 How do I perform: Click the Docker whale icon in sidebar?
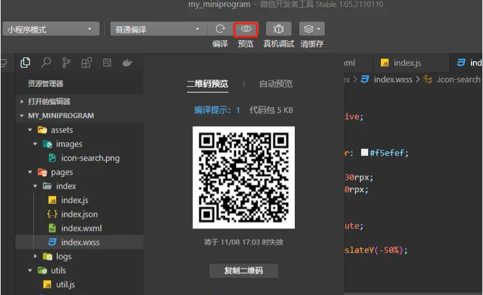pyautogui.click(x=127, y=63)
